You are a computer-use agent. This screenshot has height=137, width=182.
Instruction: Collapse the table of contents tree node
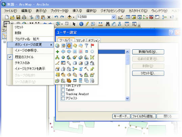4,42
